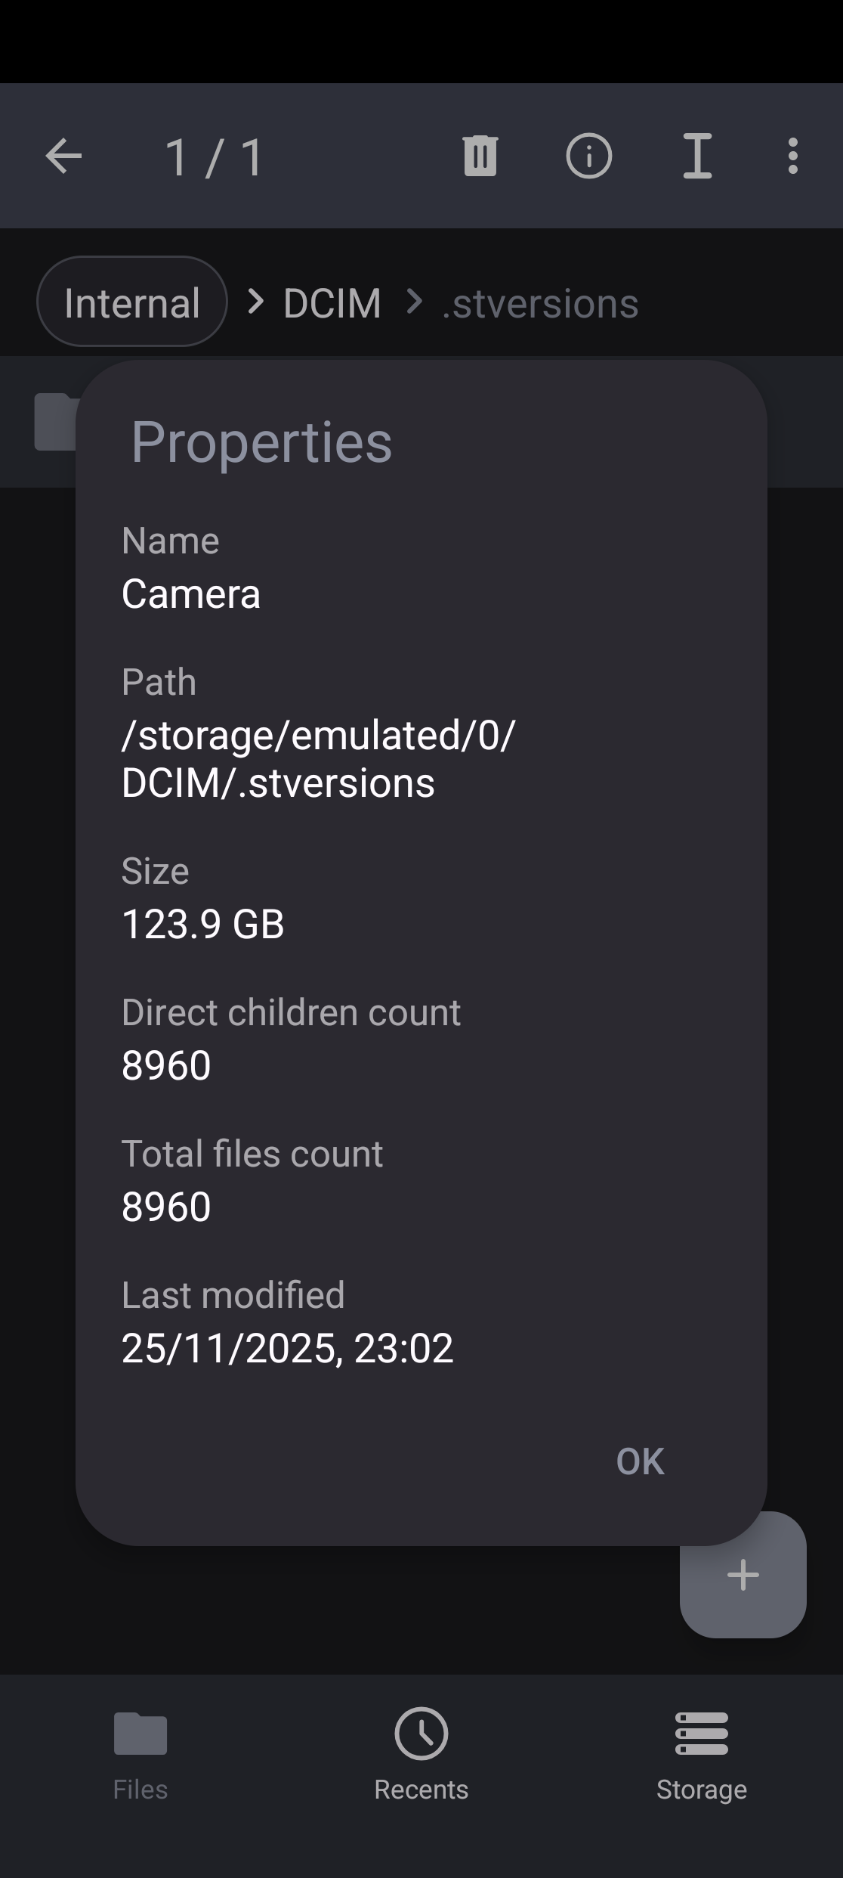Viewport: 843px width, 1878px height.
Task: Tap the back arrow in the toolbar
Action: tap(63, 156)
